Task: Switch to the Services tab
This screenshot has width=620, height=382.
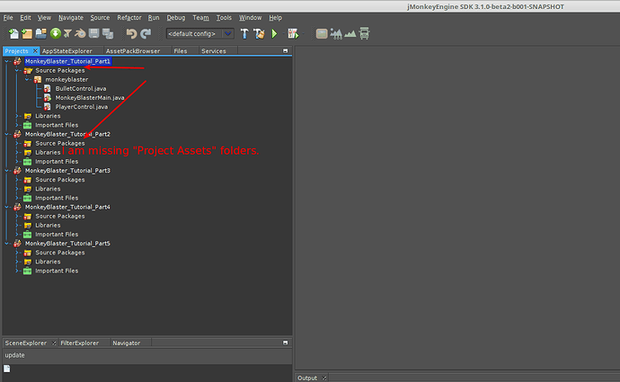Action: [214, 51]
